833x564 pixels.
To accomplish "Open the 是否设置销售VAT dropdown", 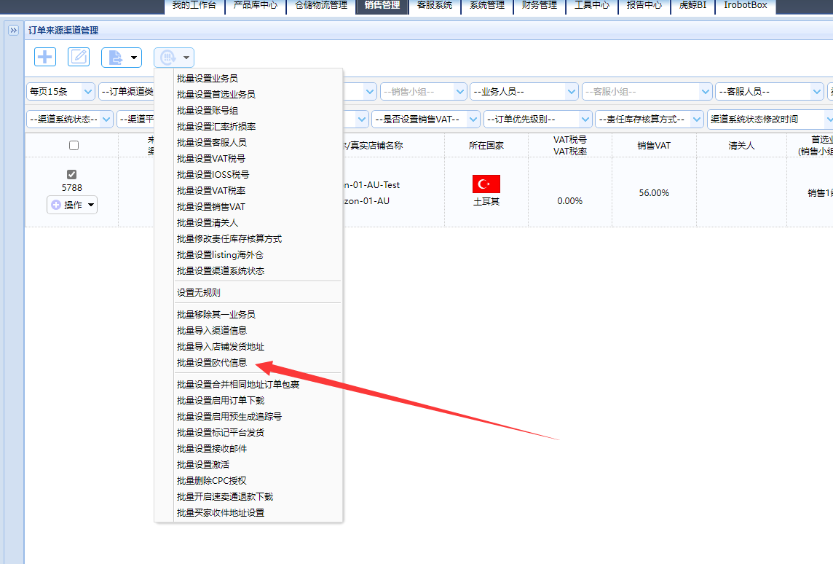I will coord(426,119).
